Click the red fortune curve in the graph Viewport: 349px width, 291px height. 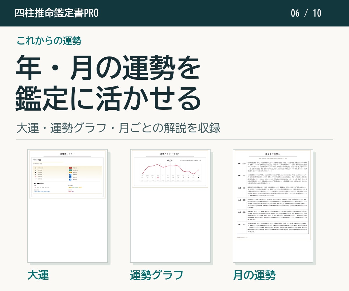pyautogui.click(x=170, y=169)
